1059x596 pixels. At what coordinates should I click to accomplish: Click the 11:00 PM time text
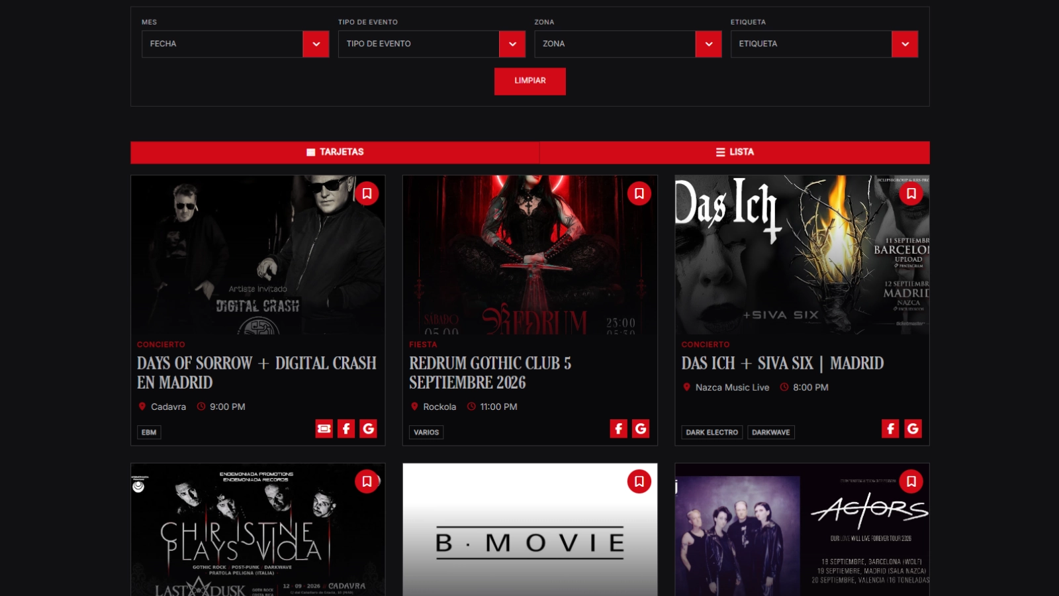pos(499,407)
